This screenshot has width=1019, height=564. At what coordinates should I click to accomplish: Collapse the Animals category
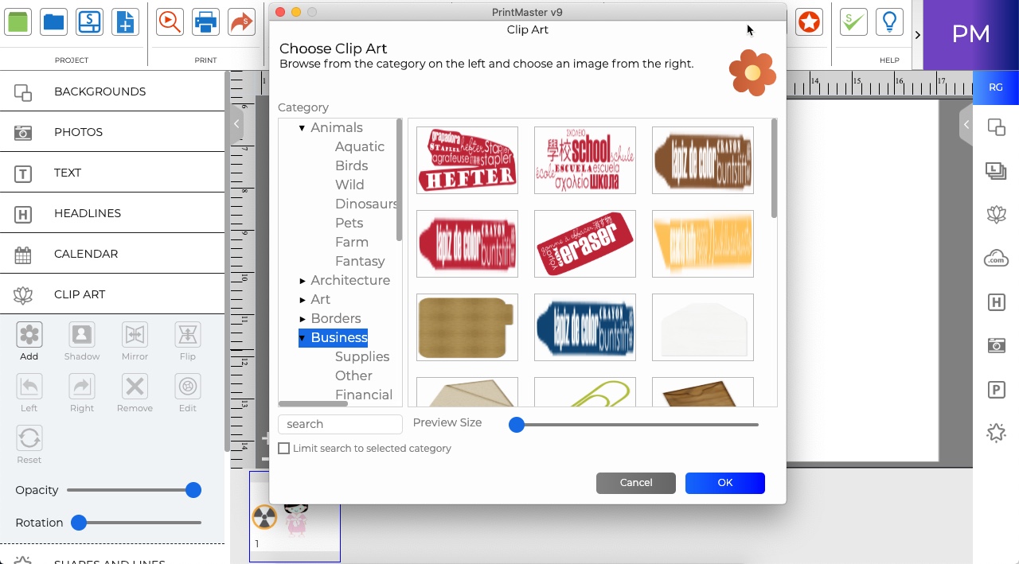[x=302, y=127]
